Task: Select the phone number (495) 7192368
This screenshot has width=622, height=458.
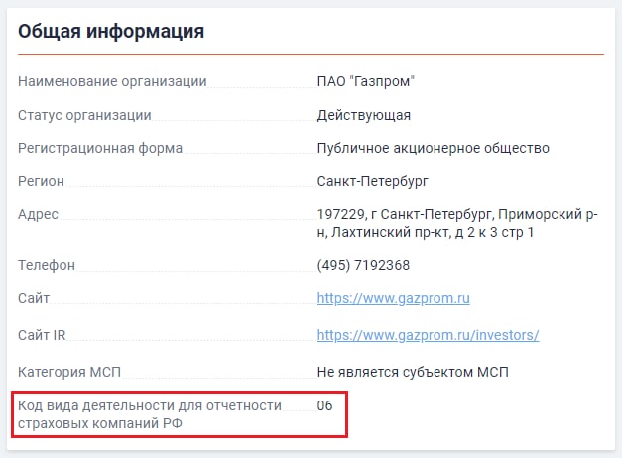Action: (363, 265)
